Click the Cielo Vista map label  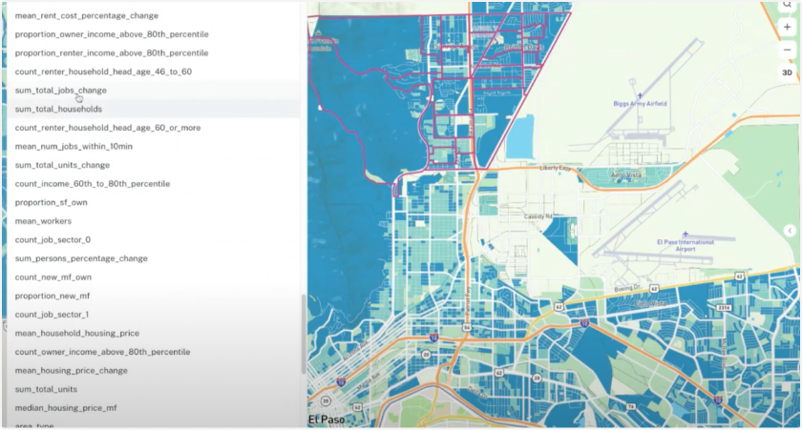650,303
